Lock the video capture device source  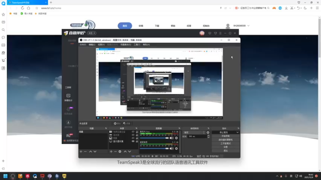[x=137, y=132]
